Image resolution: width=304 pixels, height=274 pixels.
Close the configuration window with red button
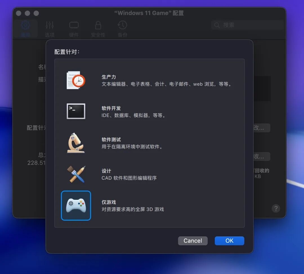19,13
